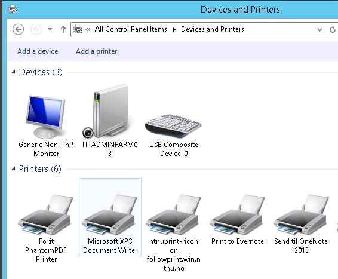The width and height of the screenshot is (338, 279).
Task: Collapse the Printers (6) group
Action: tap(13, 168)
